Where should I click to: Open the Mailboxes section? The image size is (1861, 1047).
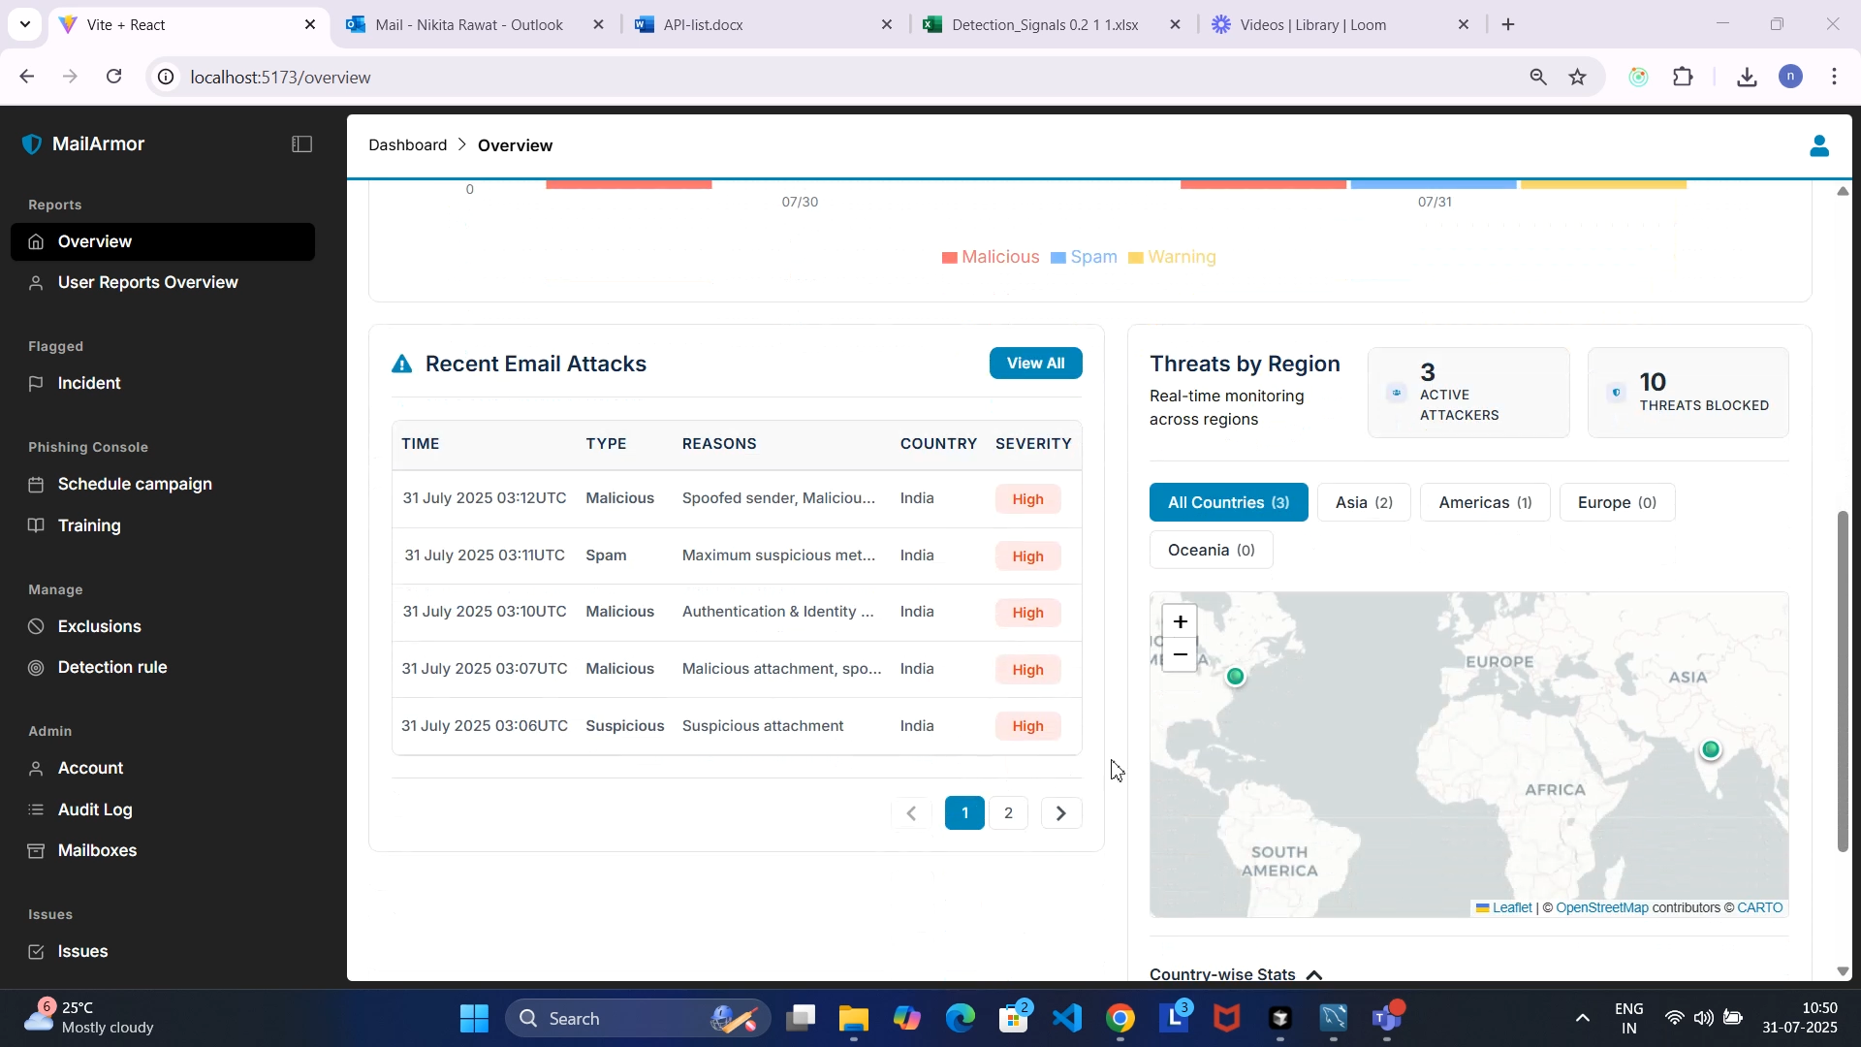98,851
